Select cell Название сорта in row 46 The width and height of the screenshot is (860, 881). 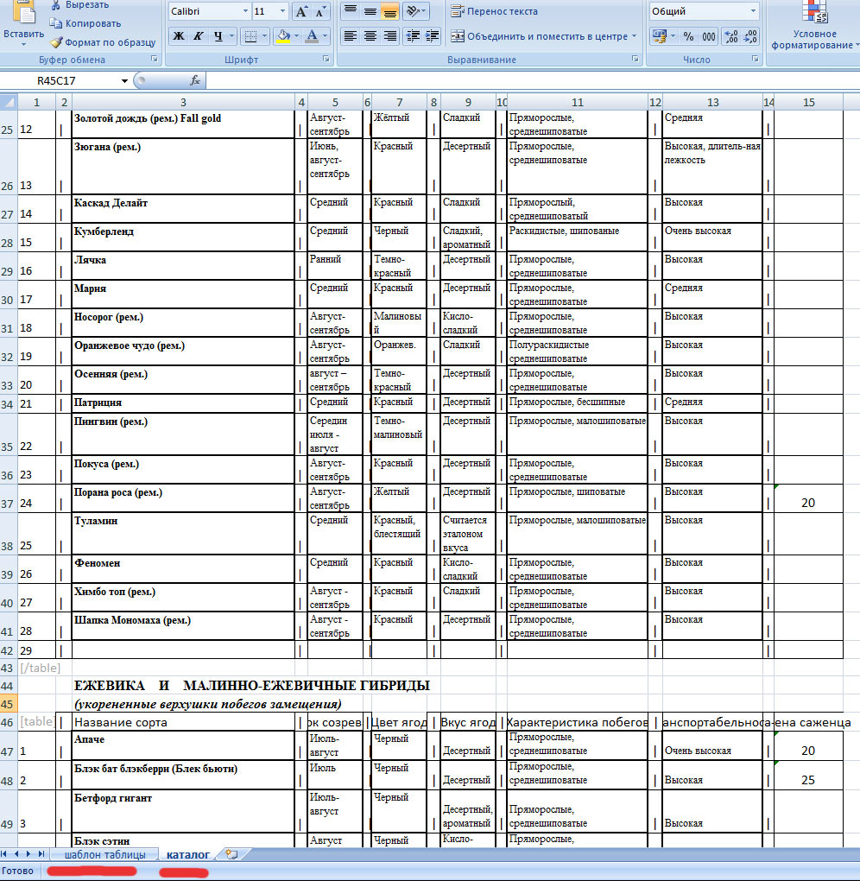[x=183, y=723]
